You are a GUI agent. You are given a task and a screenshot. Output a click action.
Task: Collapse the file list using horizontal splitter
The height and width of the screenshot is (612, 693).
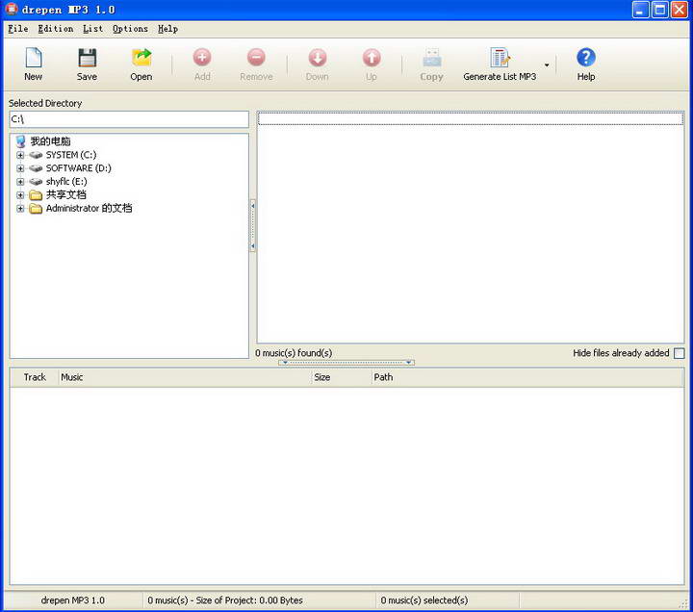346,363
